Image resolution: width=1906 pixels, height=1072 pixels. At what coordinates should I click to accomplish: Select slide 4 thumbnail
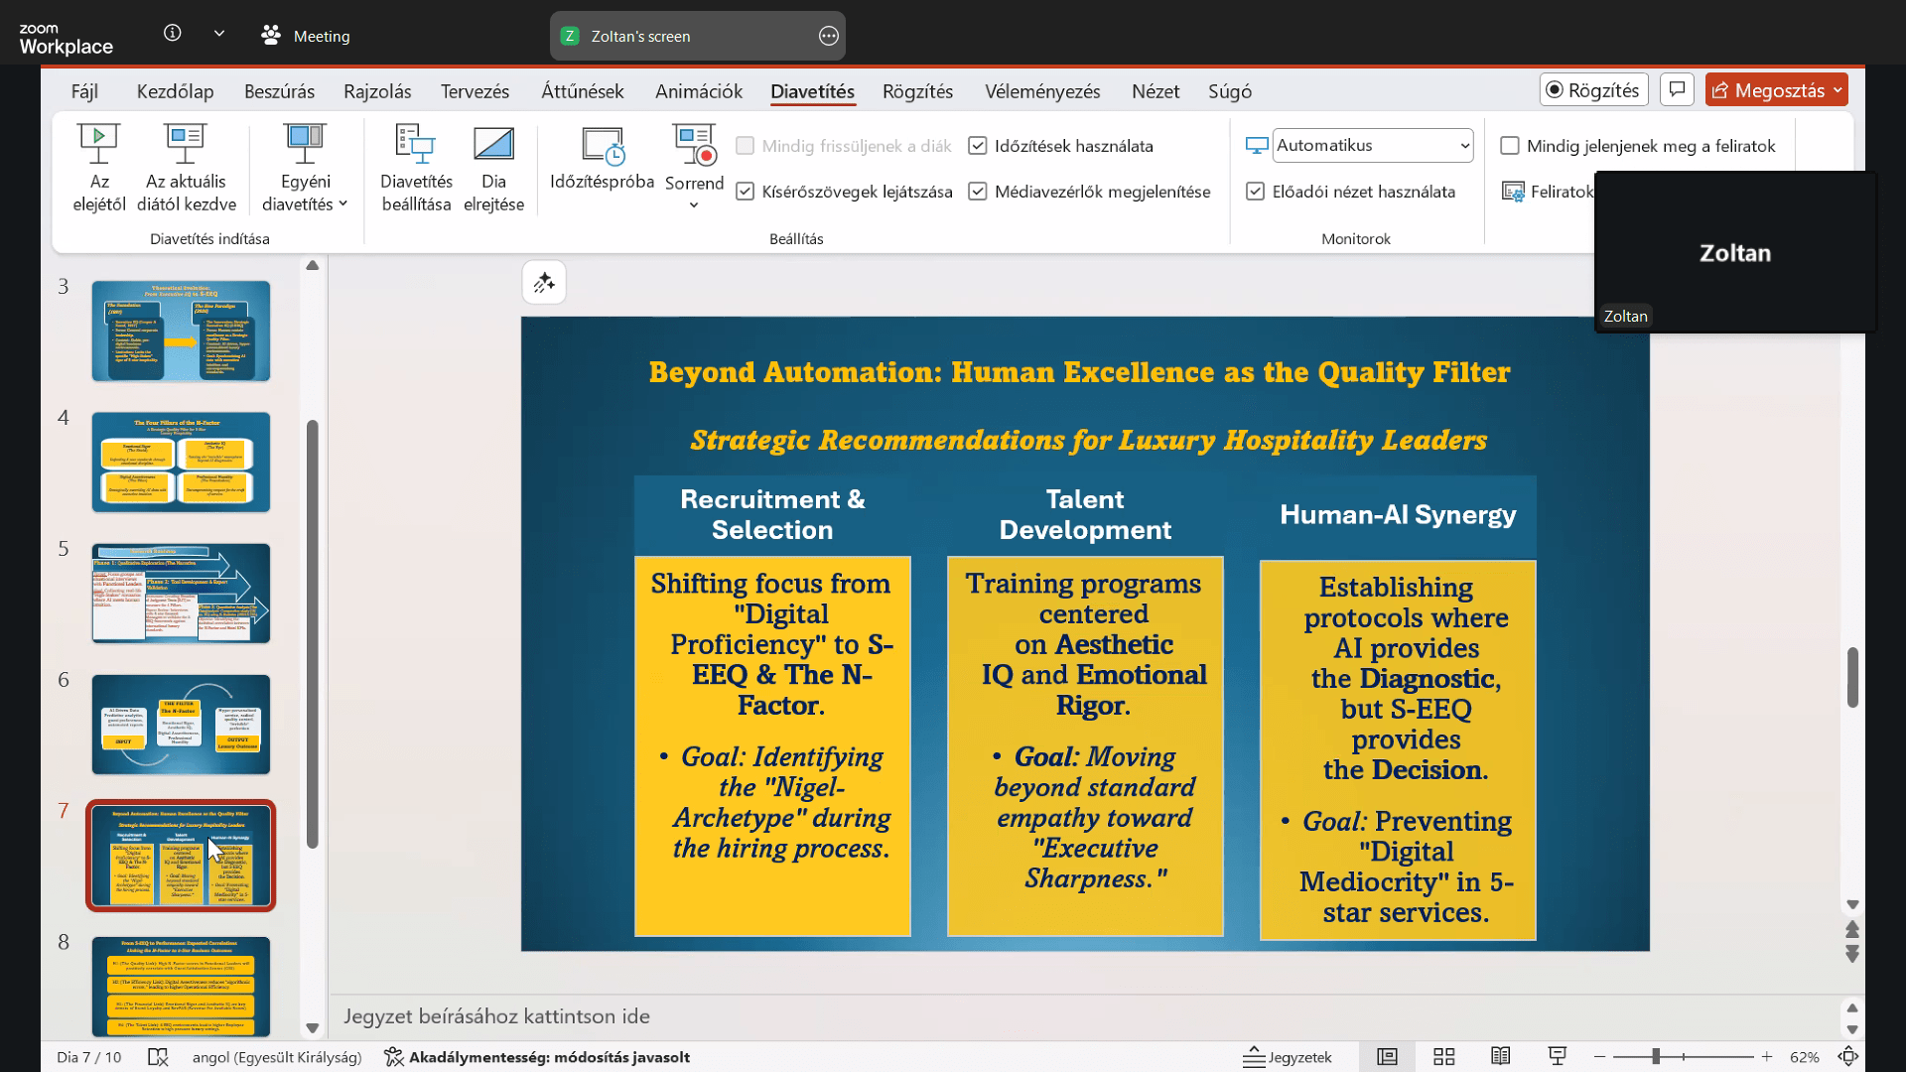[x=181, y=463]
